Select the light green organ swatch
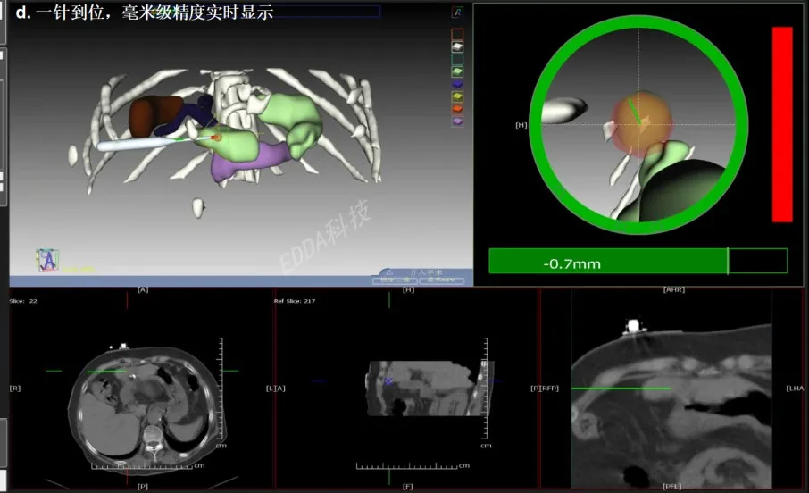This screenshot has height=493, width=809. tap(457, 71)
